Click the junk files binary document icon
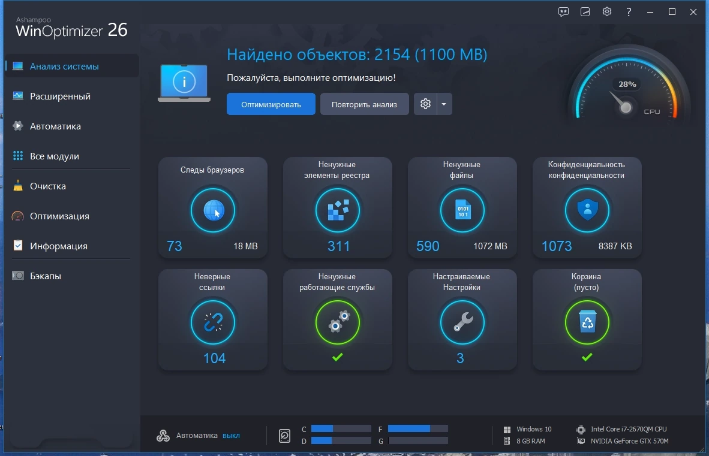Screen dimensions: 709x456 462,210
